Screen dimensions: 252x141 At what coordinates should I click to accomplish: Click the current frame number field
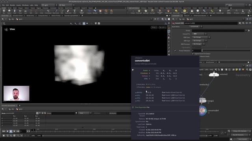(x=23, y=131)
